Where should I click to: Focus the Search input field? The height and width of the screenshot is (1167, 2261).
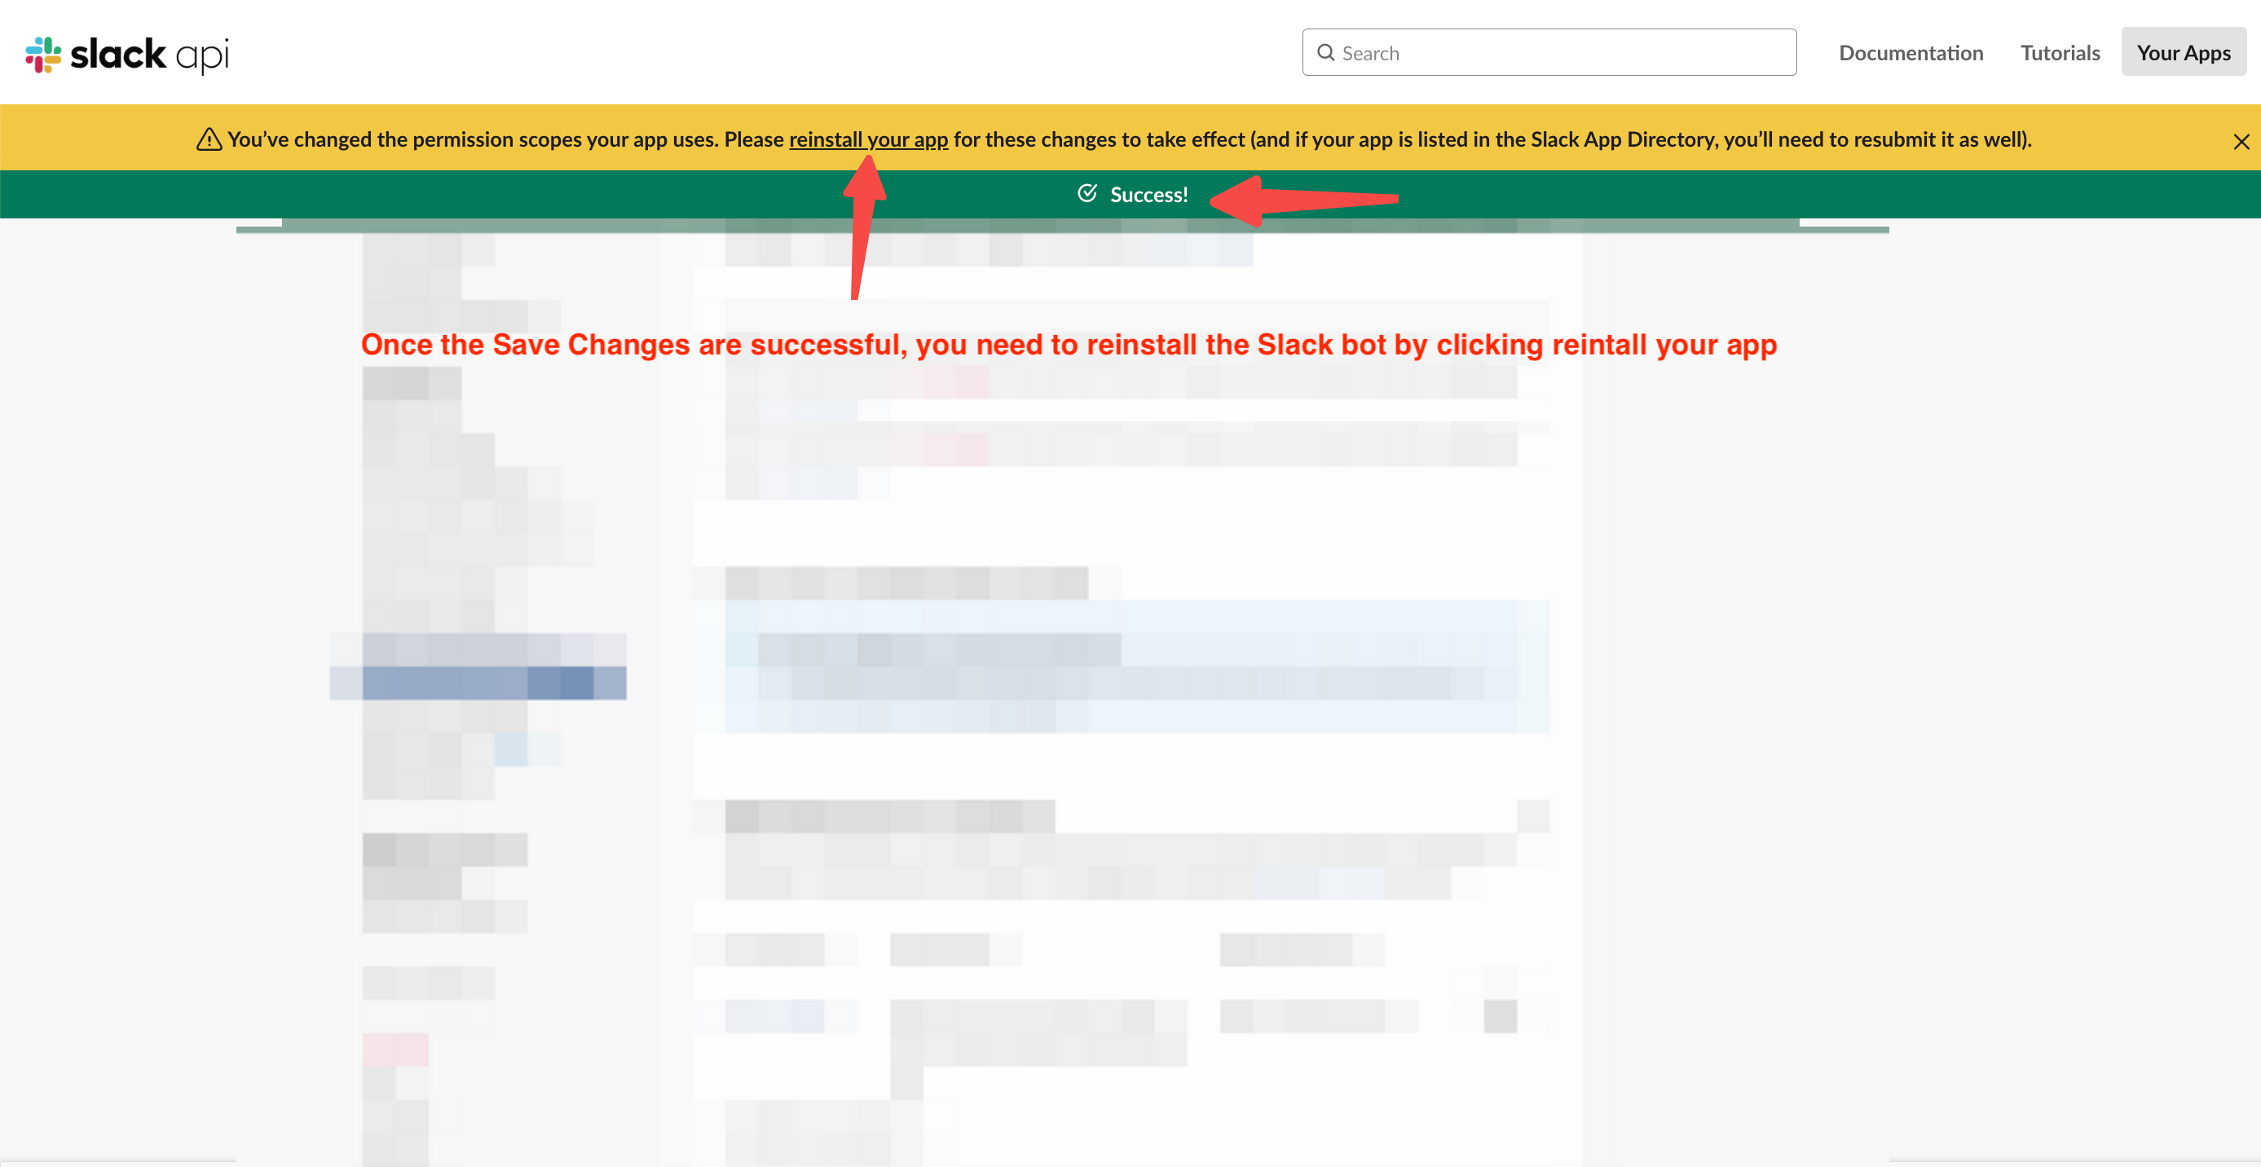point(1549,53)
